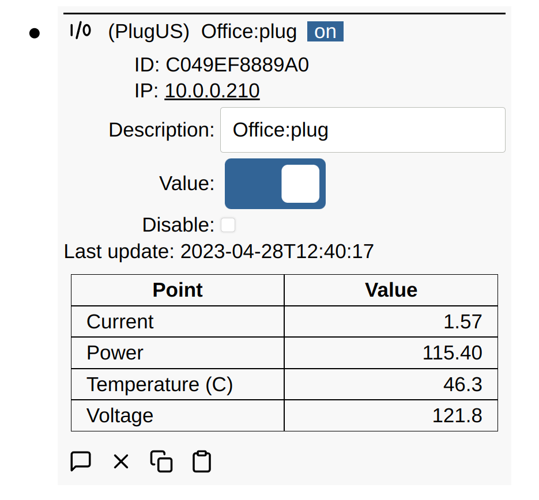
Task: Click the Point column header
Action: coord(178,290)
